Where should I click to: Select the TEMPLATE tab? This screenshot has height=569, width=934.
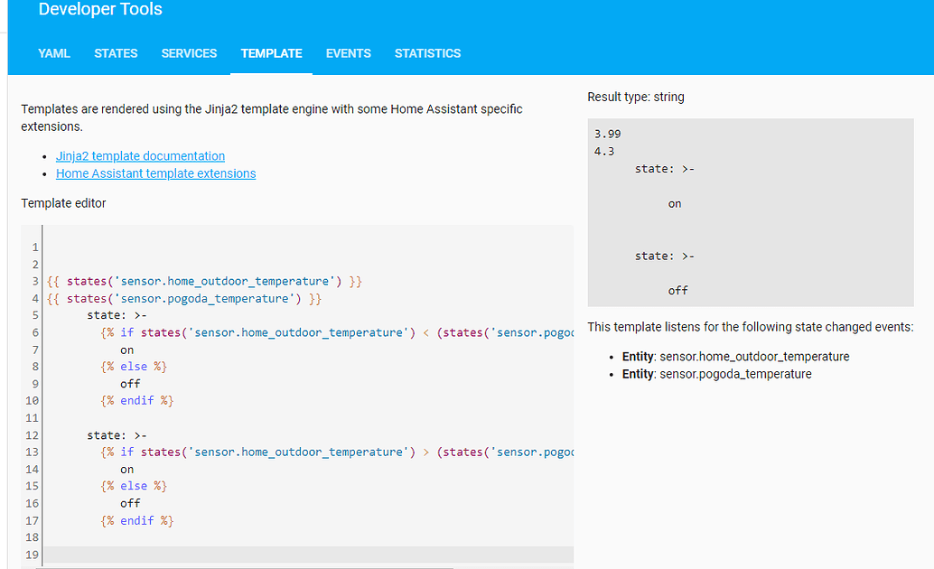[271, 53]
